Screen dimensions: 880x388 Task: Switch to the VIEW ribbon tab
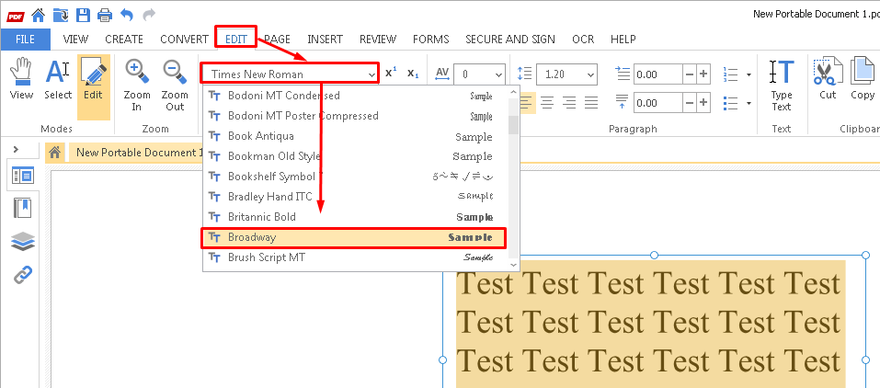[x=75, y=40]
